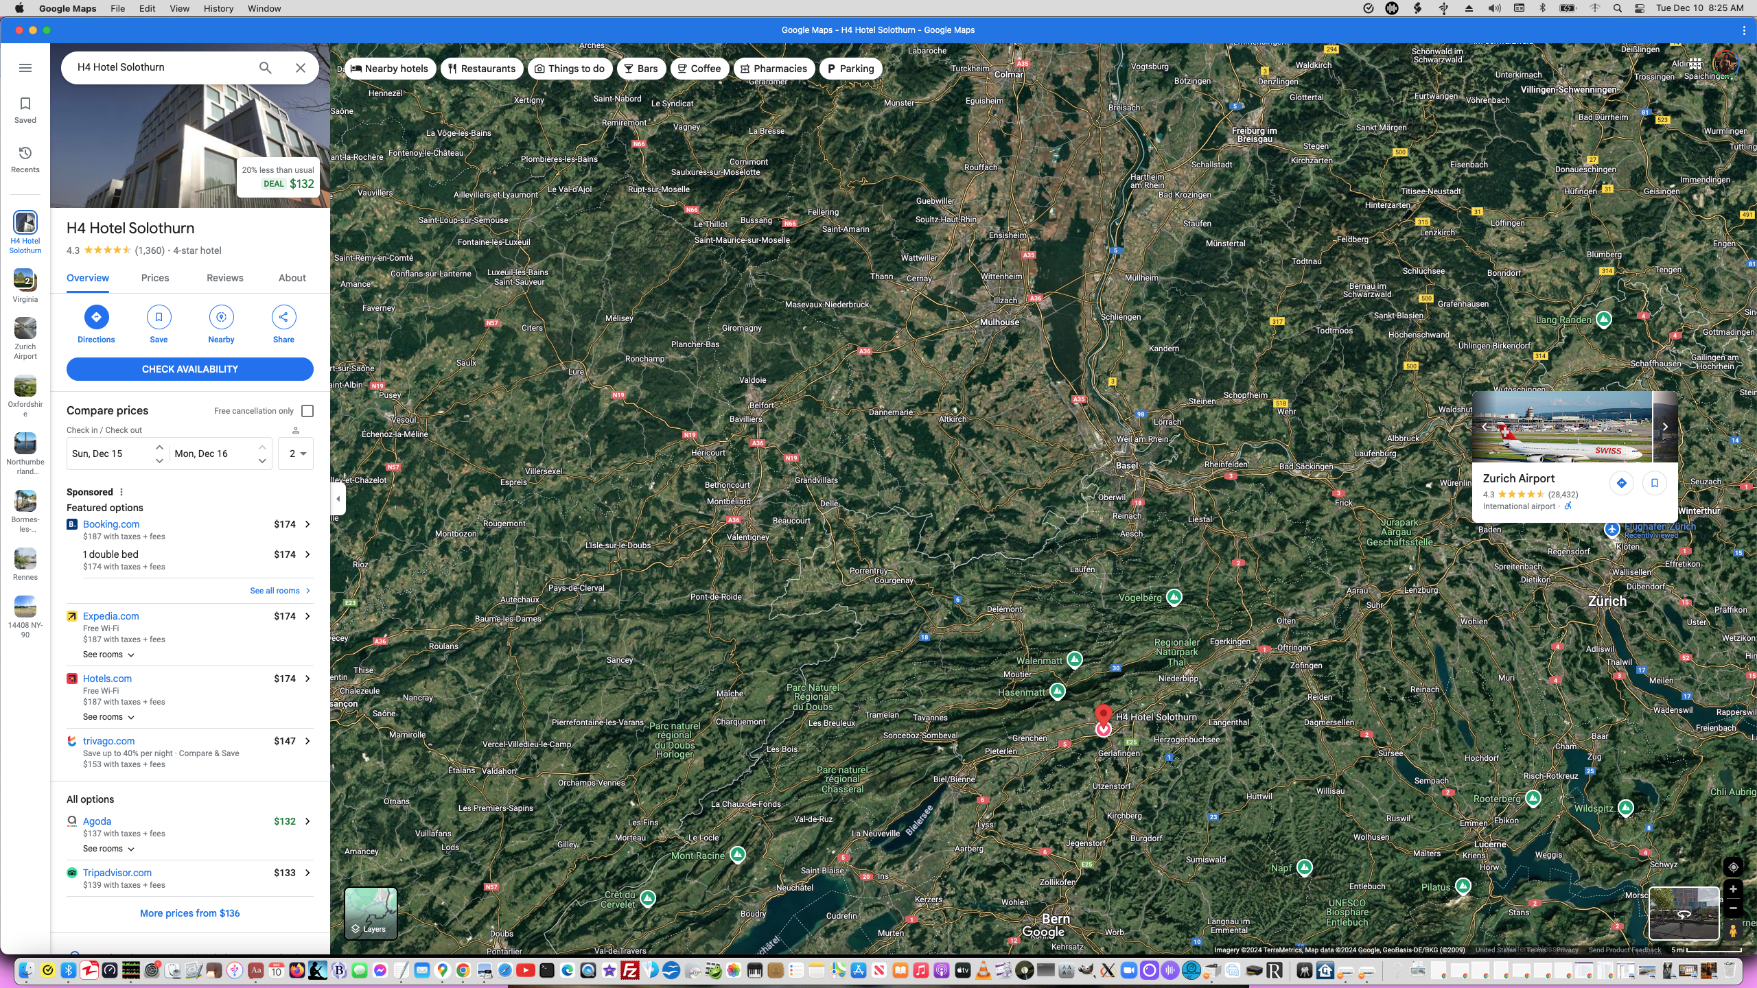Open More prices from $136 link
Viewport: 1757px width, 988px height.
click(x=189, y=913)
